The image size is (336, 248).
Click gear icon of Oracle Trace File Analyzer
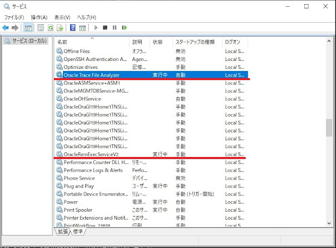(59, 75)
